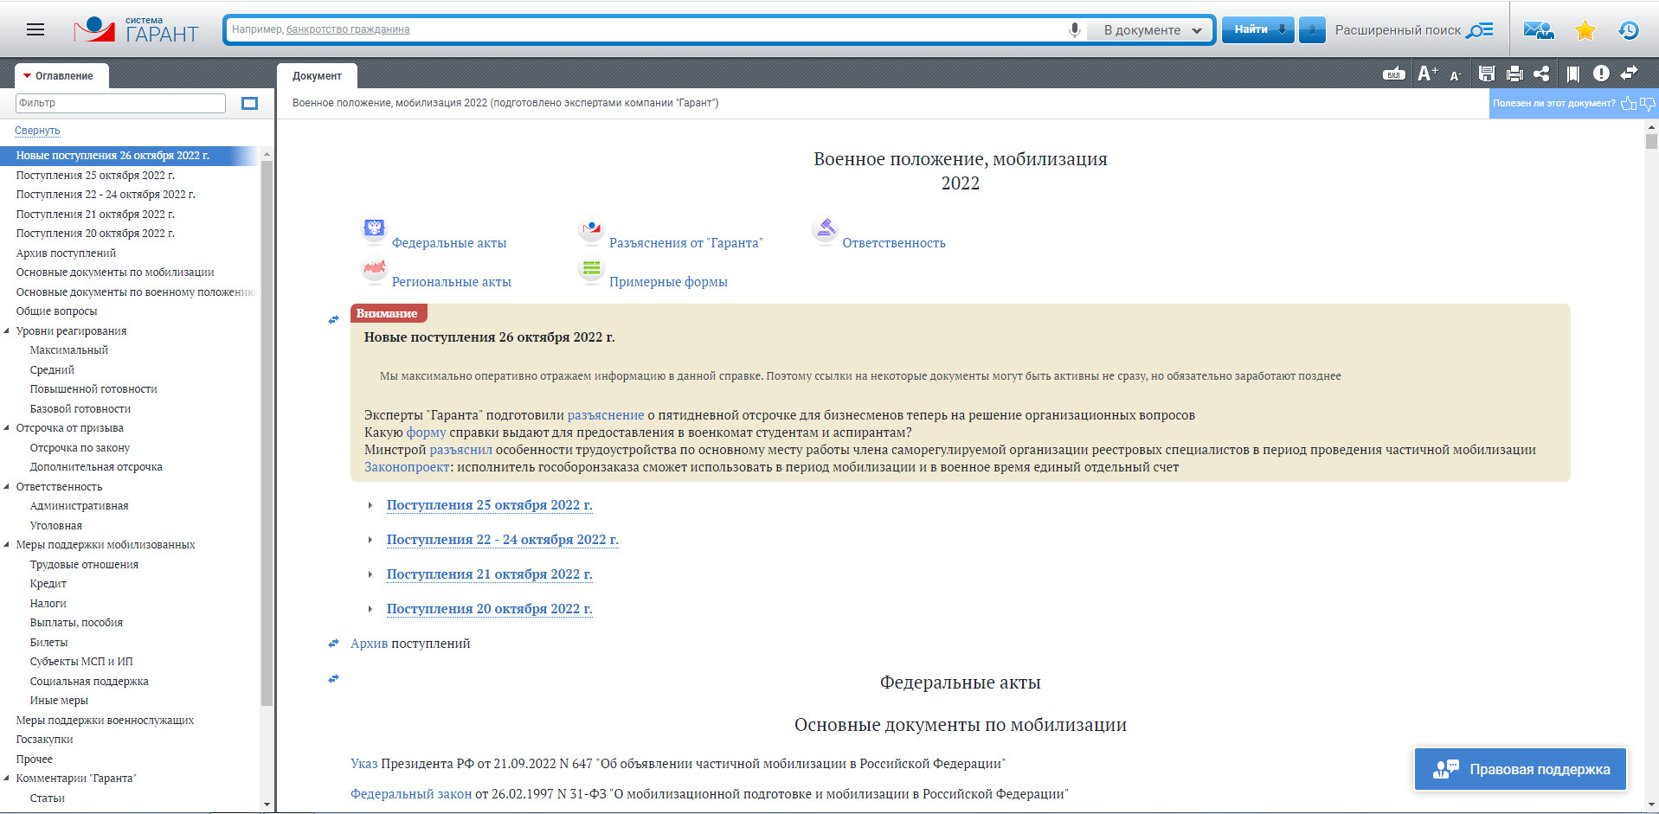This screenshot has height=814, width=1659.
Task: Collapse Меры поддержки мобилизованных node
Action: 7,544
